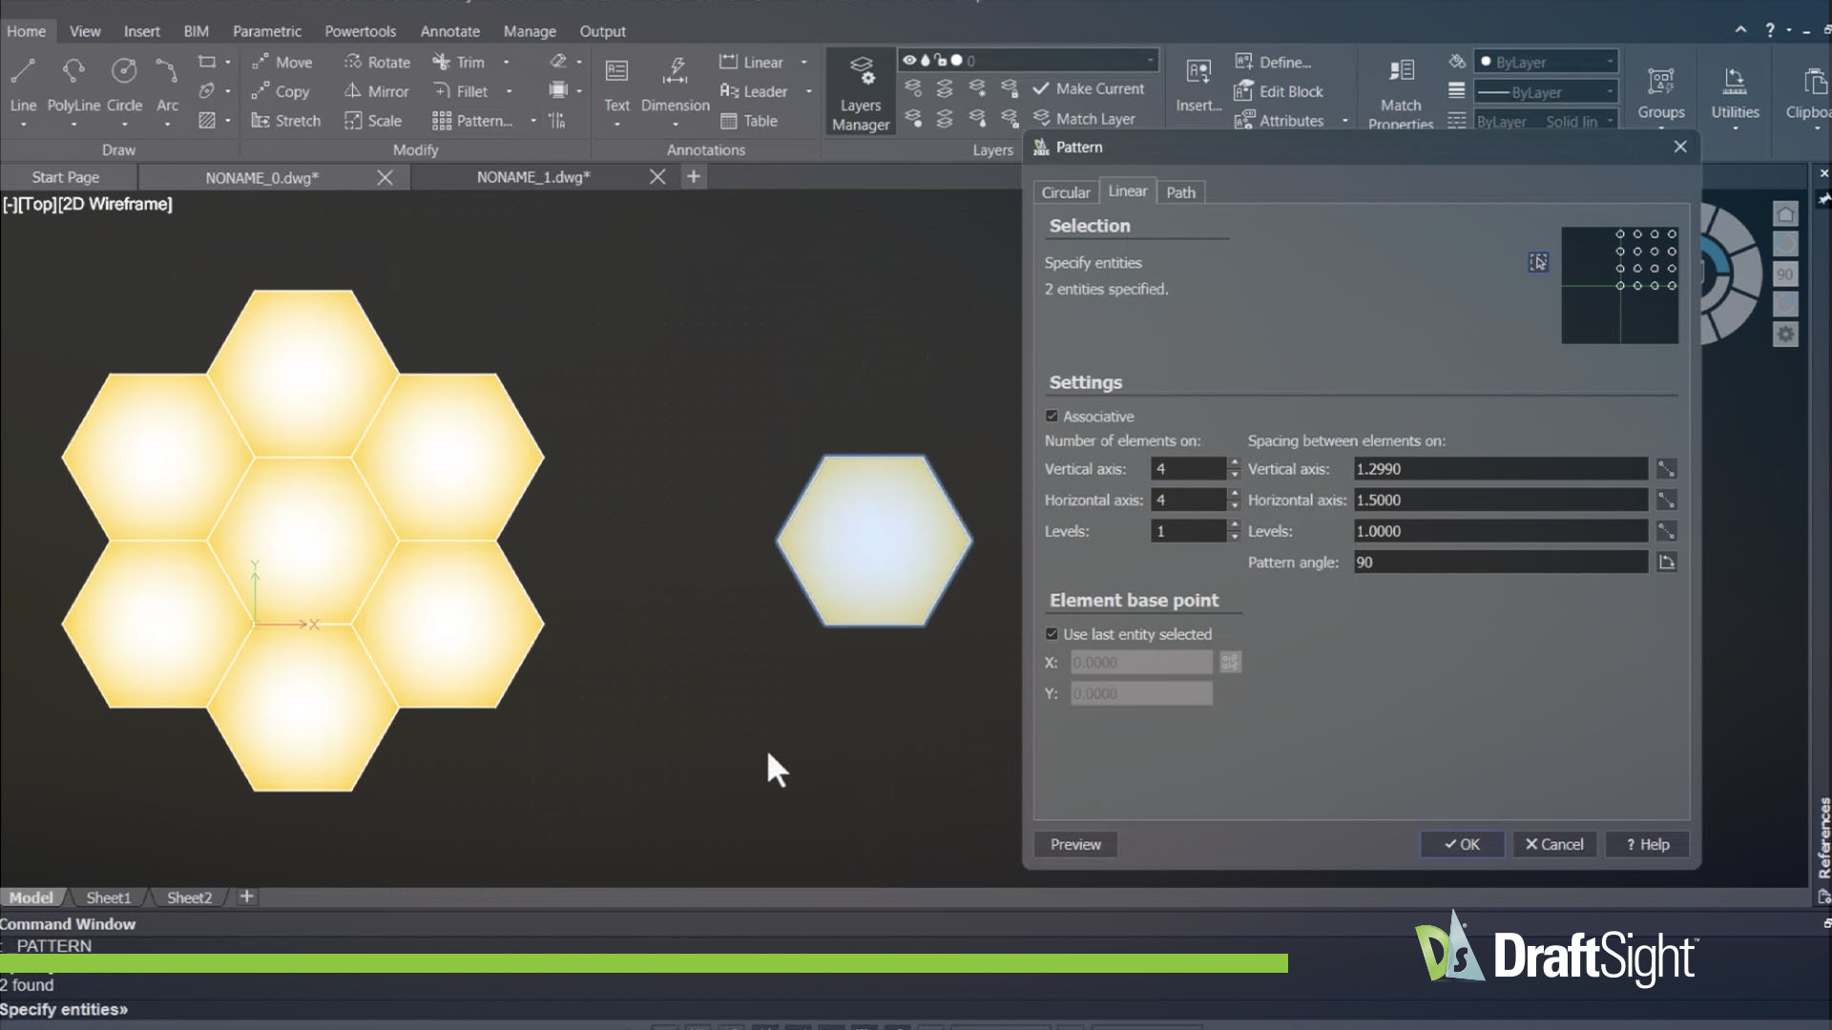Viewport: 1832px width, 1030px height.
Task: Click the Match Properties icon
Action: [1401, 71]
